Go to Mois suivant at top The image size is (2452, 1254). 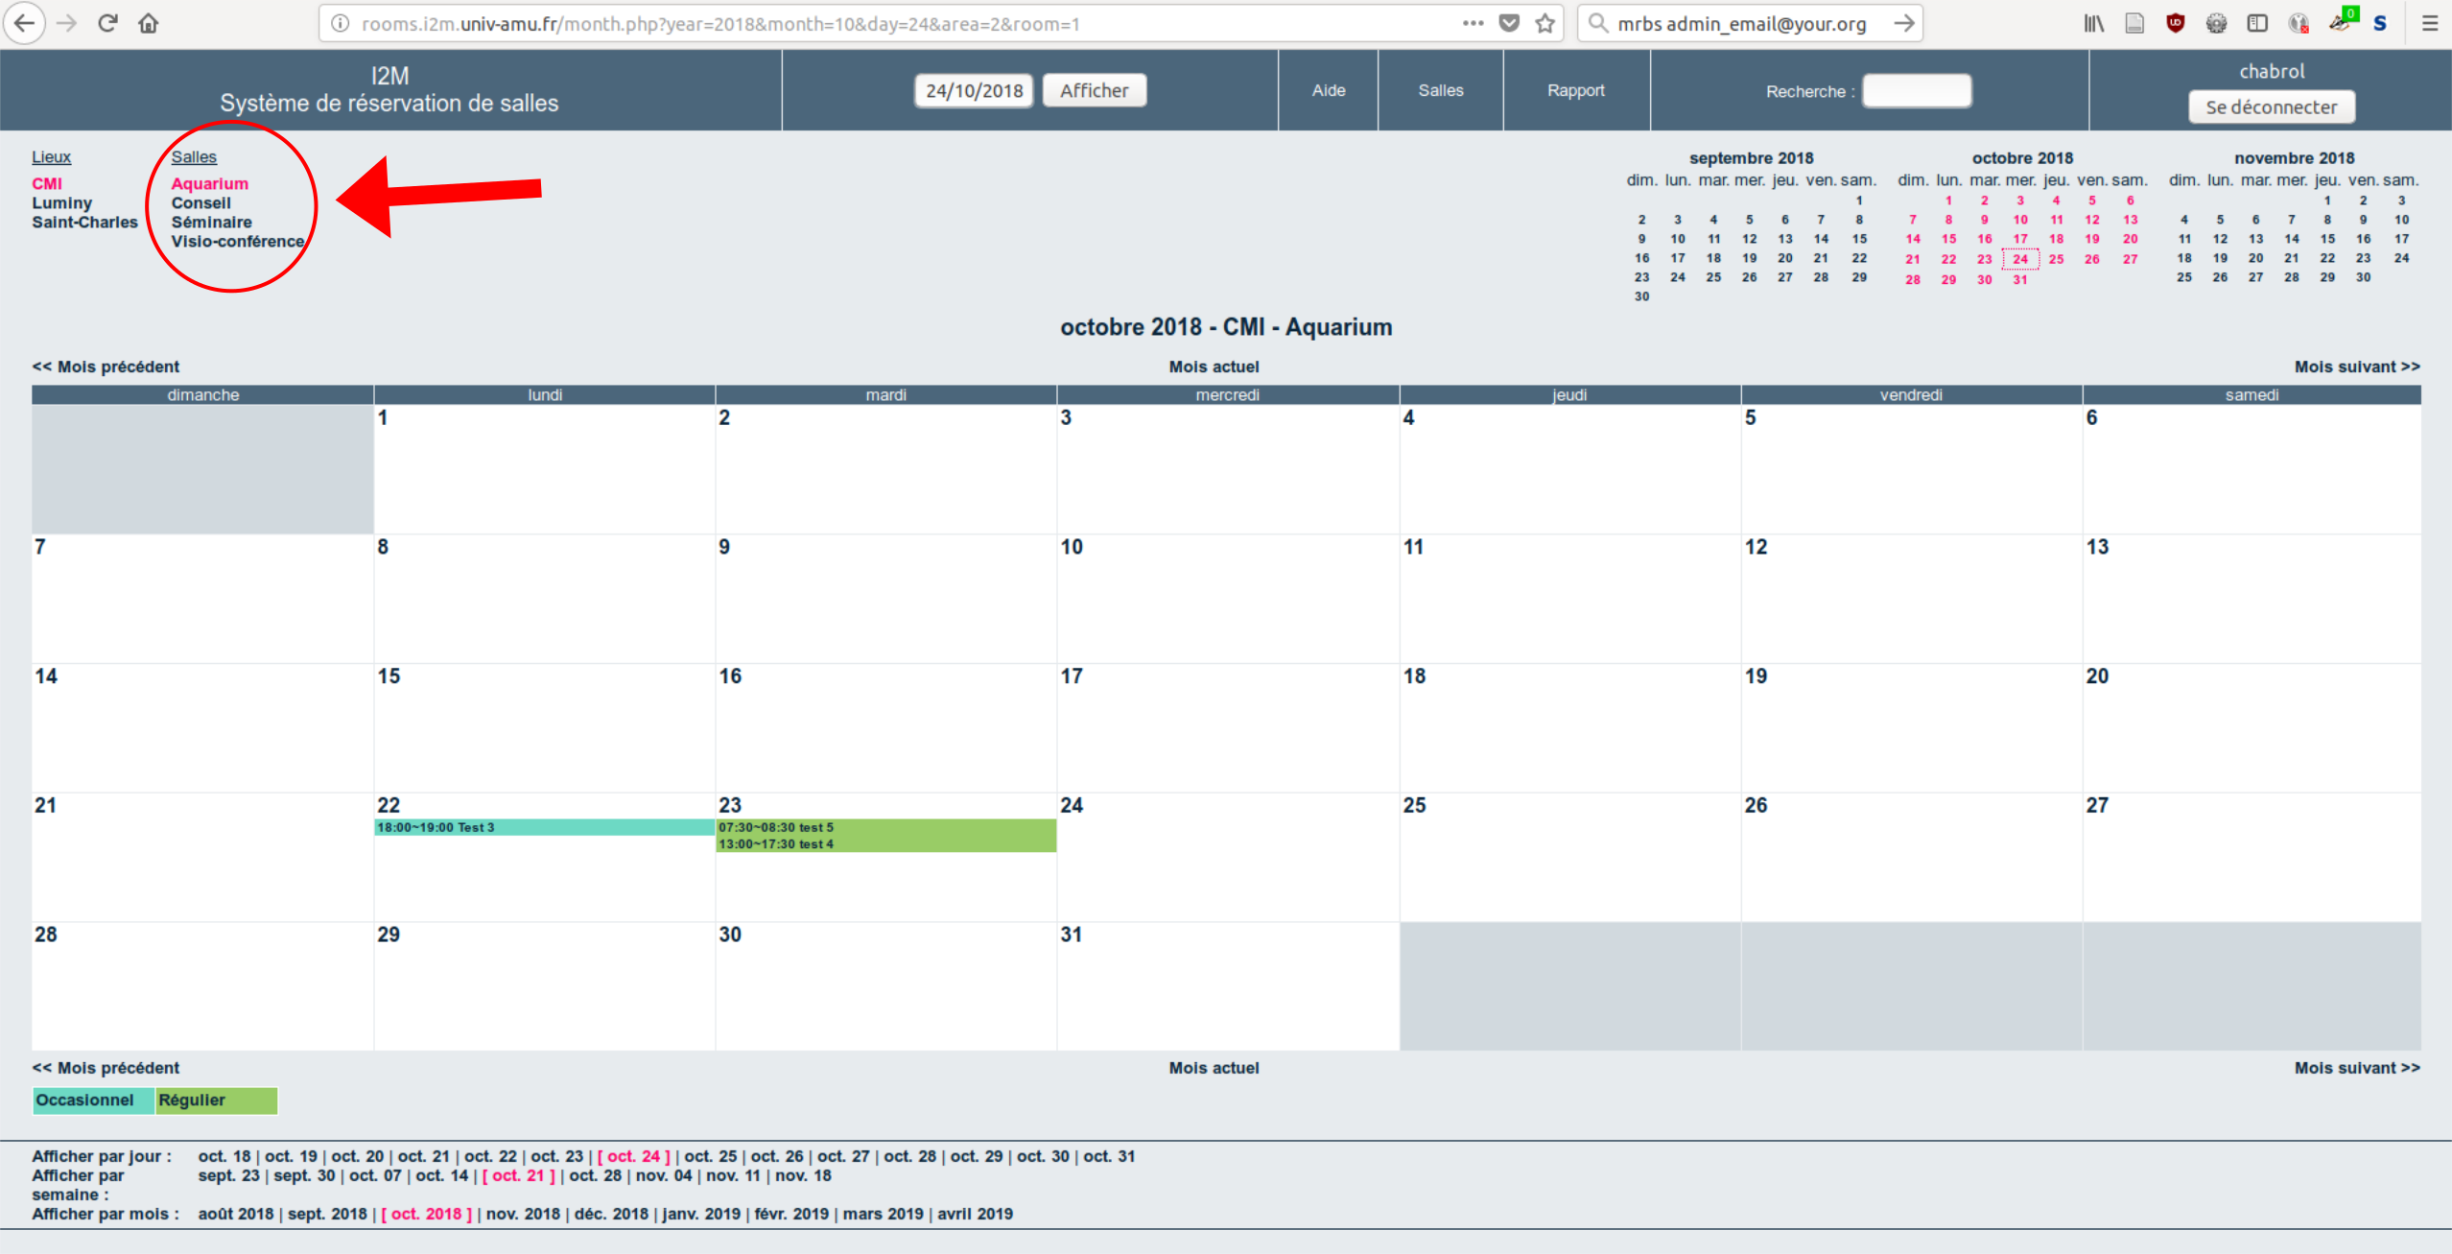pos(2356,367)
